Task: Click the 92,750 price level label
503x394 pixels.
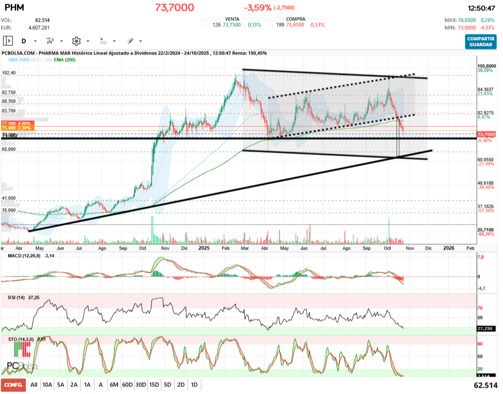Action: pos(9,92)
